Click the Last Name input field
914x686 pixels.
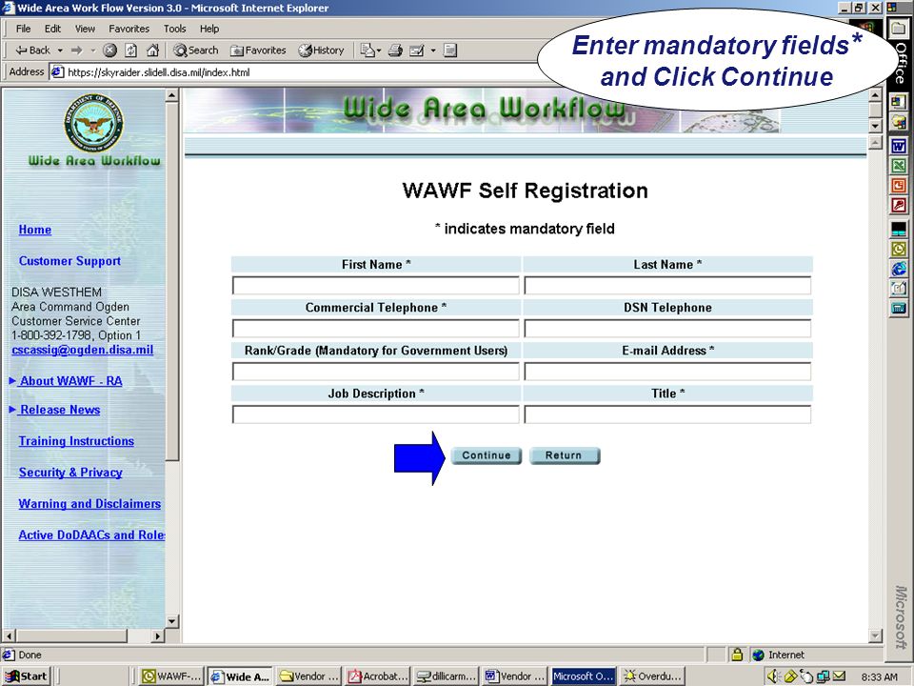click(x=667, y=285)
